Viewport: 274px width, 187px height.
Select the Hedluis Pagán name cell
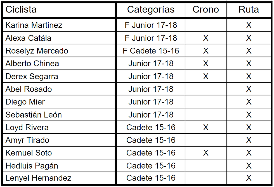point(32,166)
